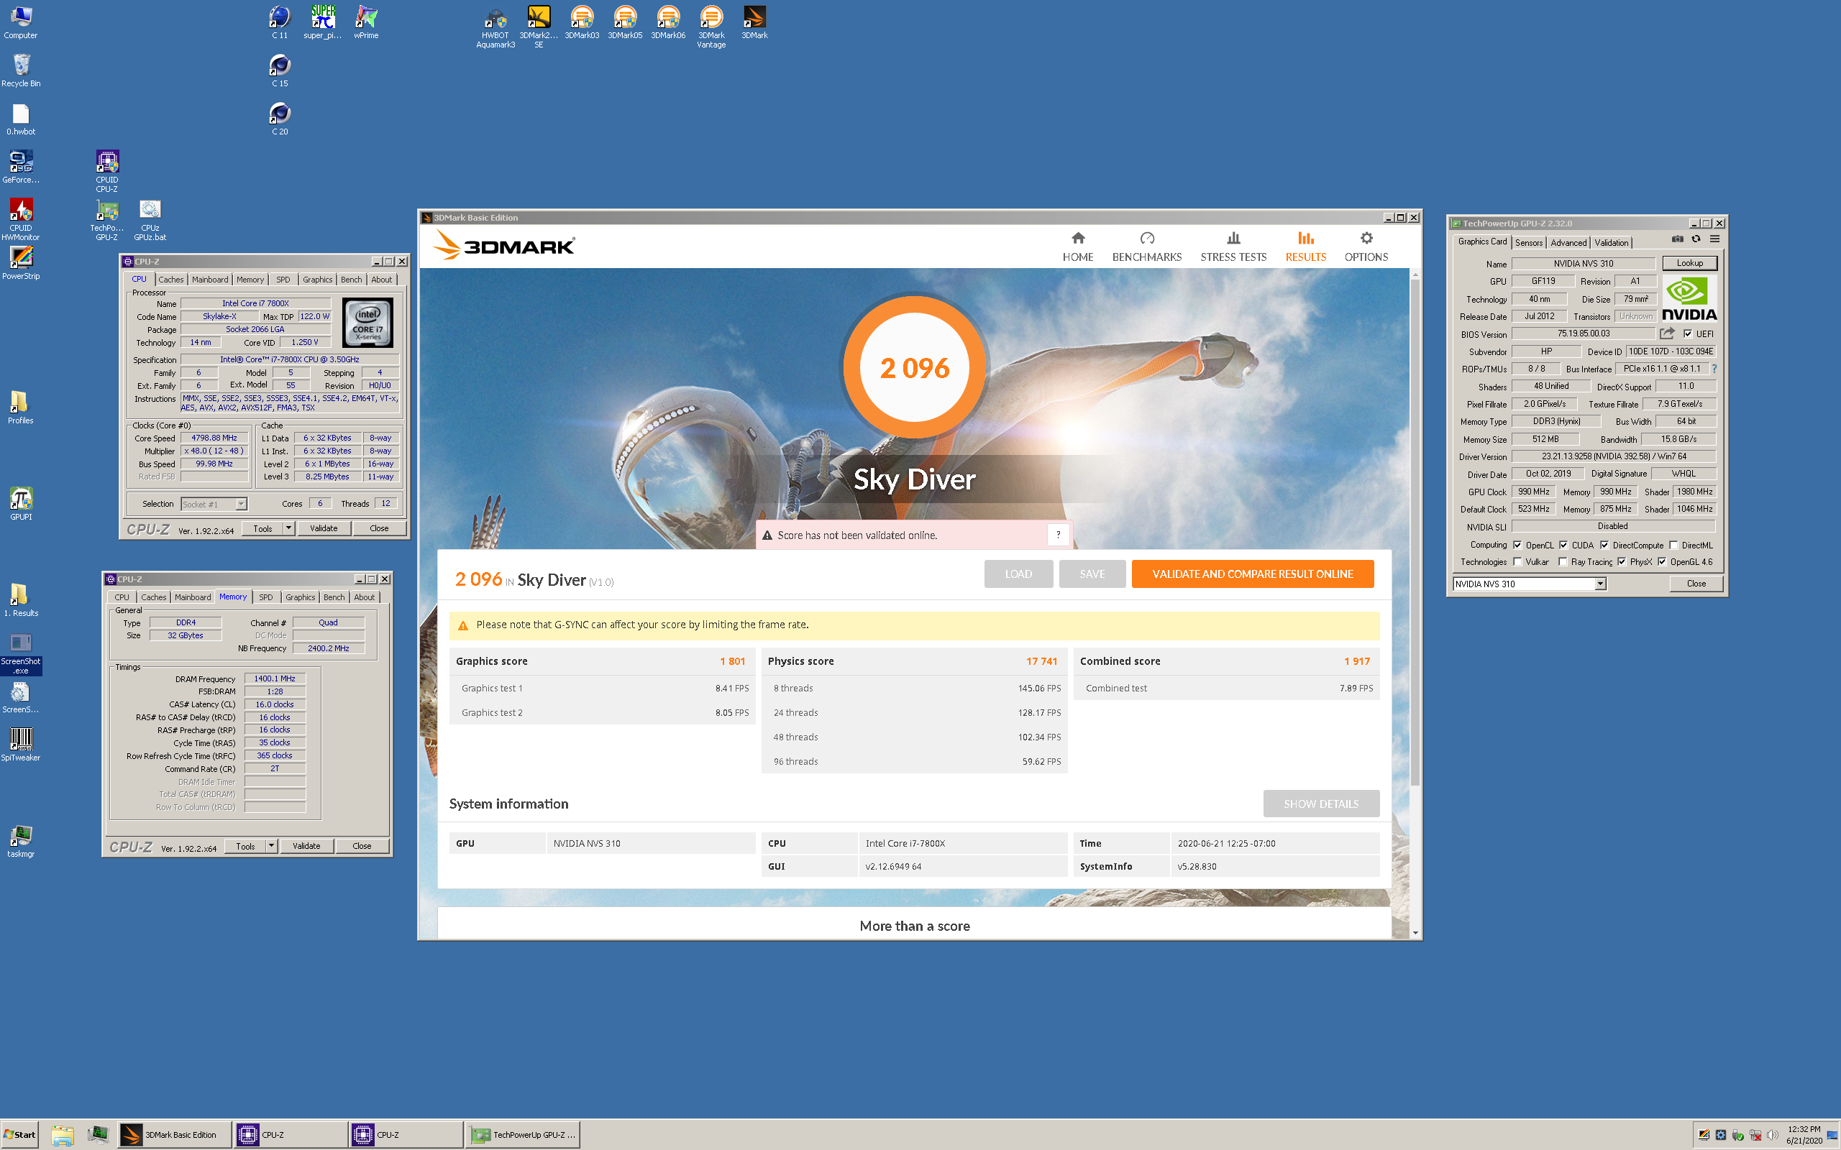Viewport: 1841px width, 1150px height.
Task: Click the GPU-Z screenshot camera icon
Action: click(x=1677, y=239)
